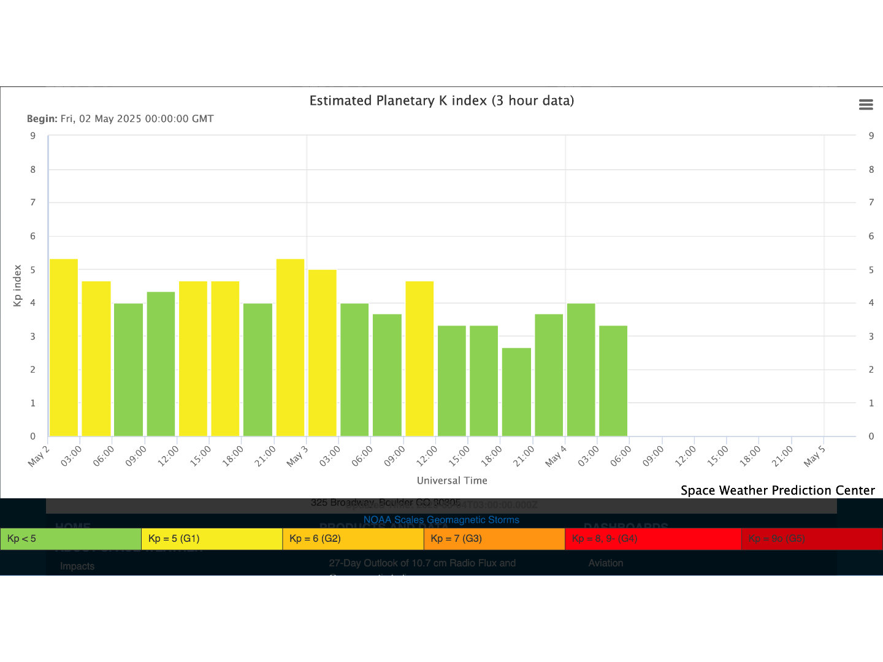The width and height of the screenshot is (883, 662).
Task: Click the Estimated Planetary K index chart title
Action: tap(442, 101)
